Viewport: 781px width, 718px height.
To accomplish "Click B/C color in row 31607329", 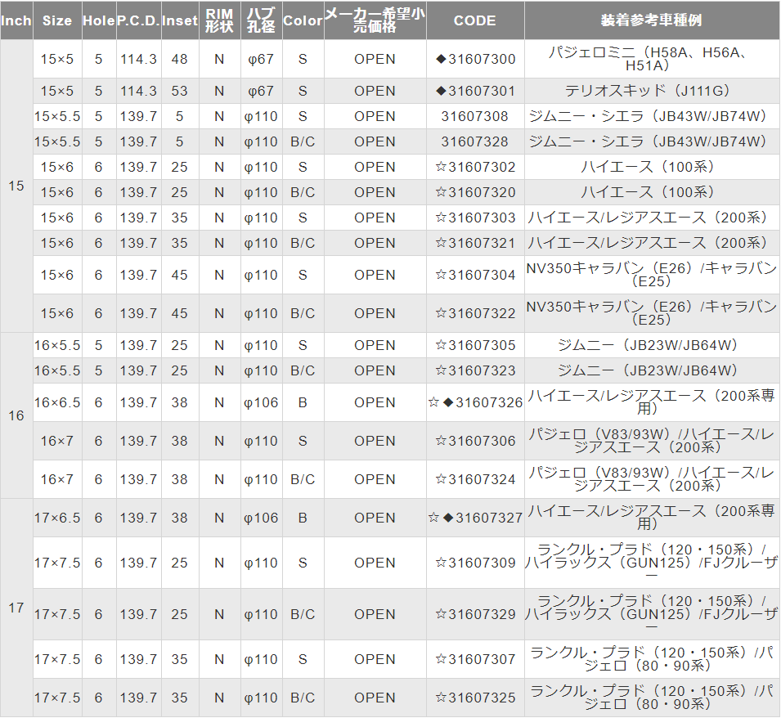I will [x=303, y=615].
